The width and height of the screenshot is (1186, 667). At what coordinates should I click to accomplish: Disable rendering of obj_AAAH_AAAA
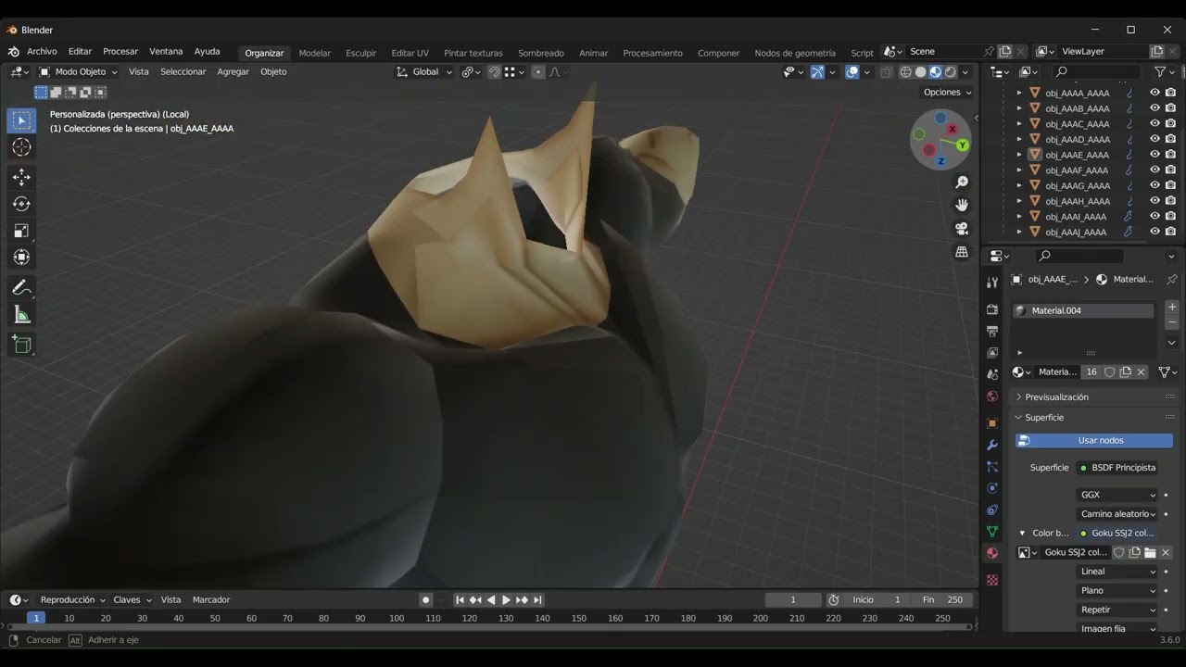[x=1171, y=201]
